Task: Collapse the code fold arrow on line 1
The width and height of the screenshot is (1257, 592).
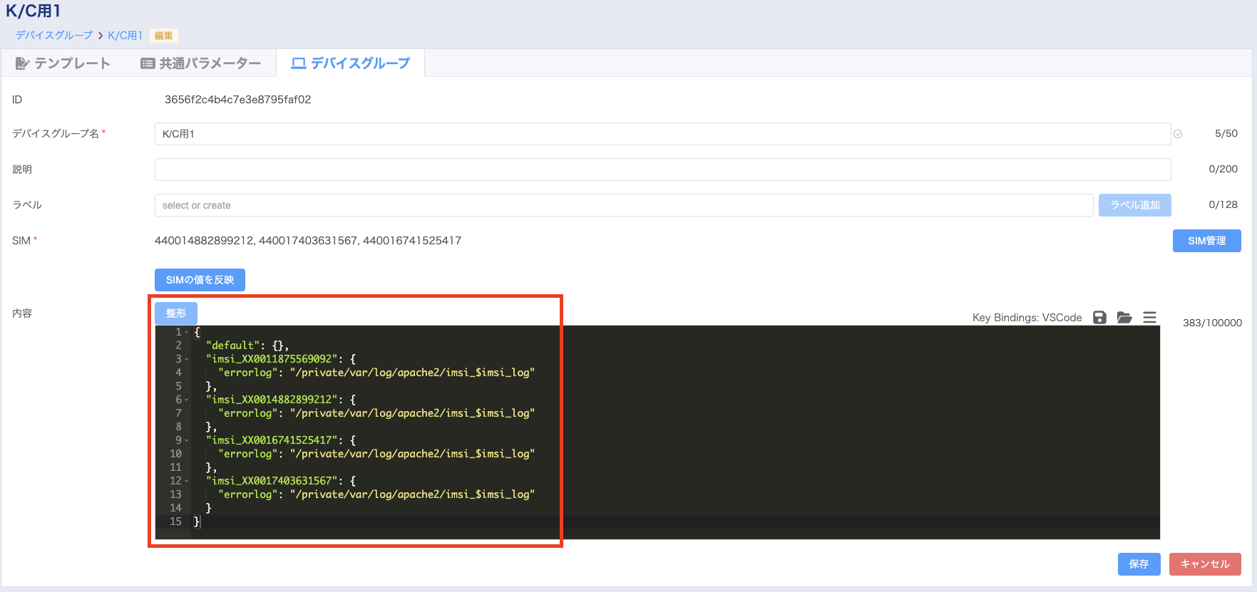Action: coord(187,332)
